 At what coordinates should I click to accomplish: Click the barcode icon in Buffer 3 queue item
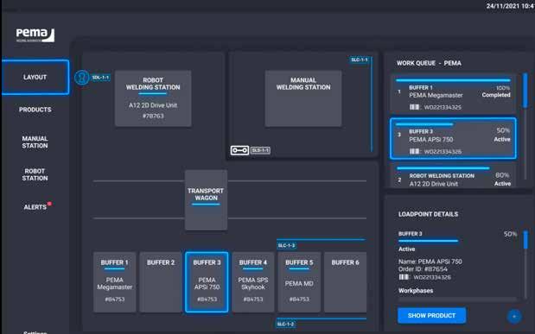point(414,151)
